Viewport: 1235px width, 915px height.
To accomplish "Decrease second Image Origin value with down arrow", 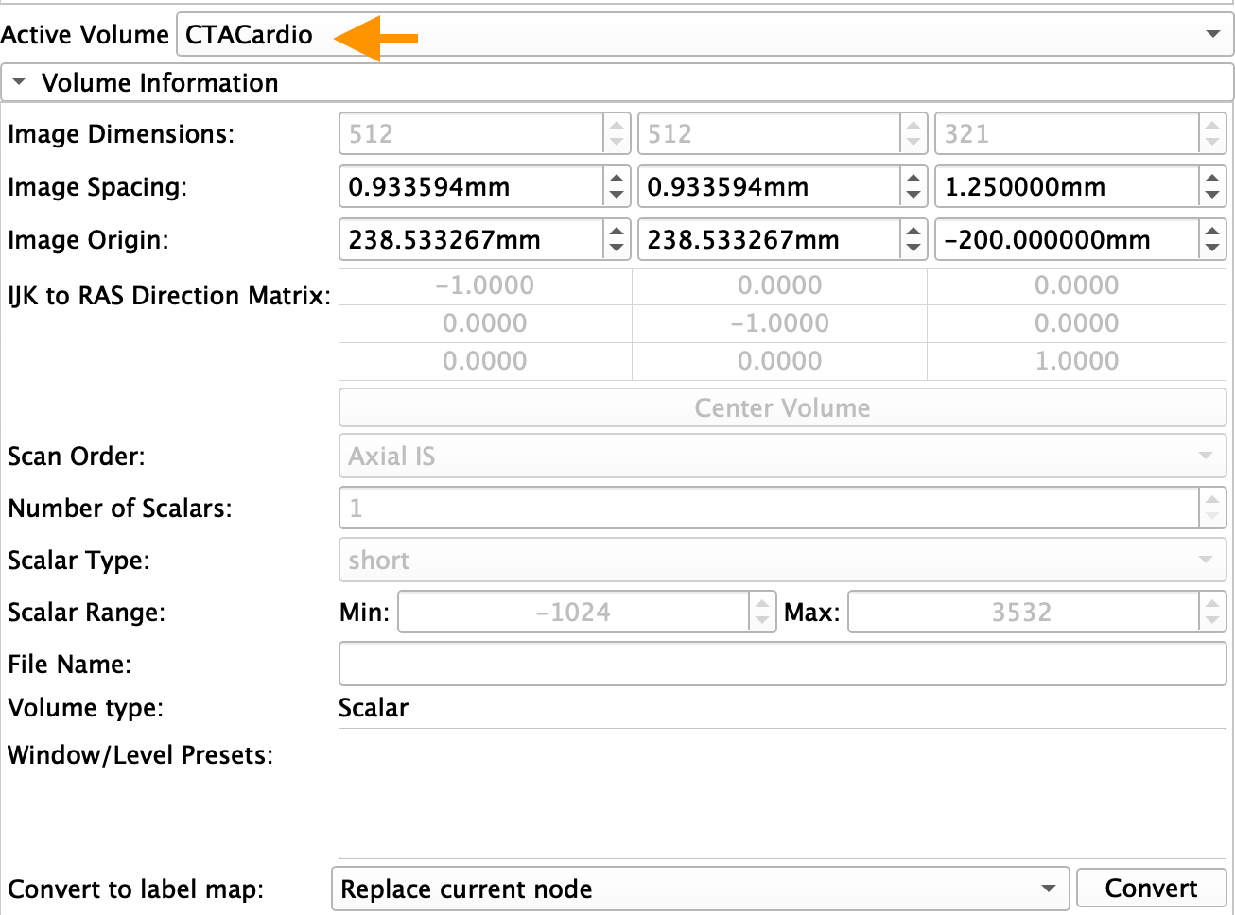I will click(x=913, y=250).
